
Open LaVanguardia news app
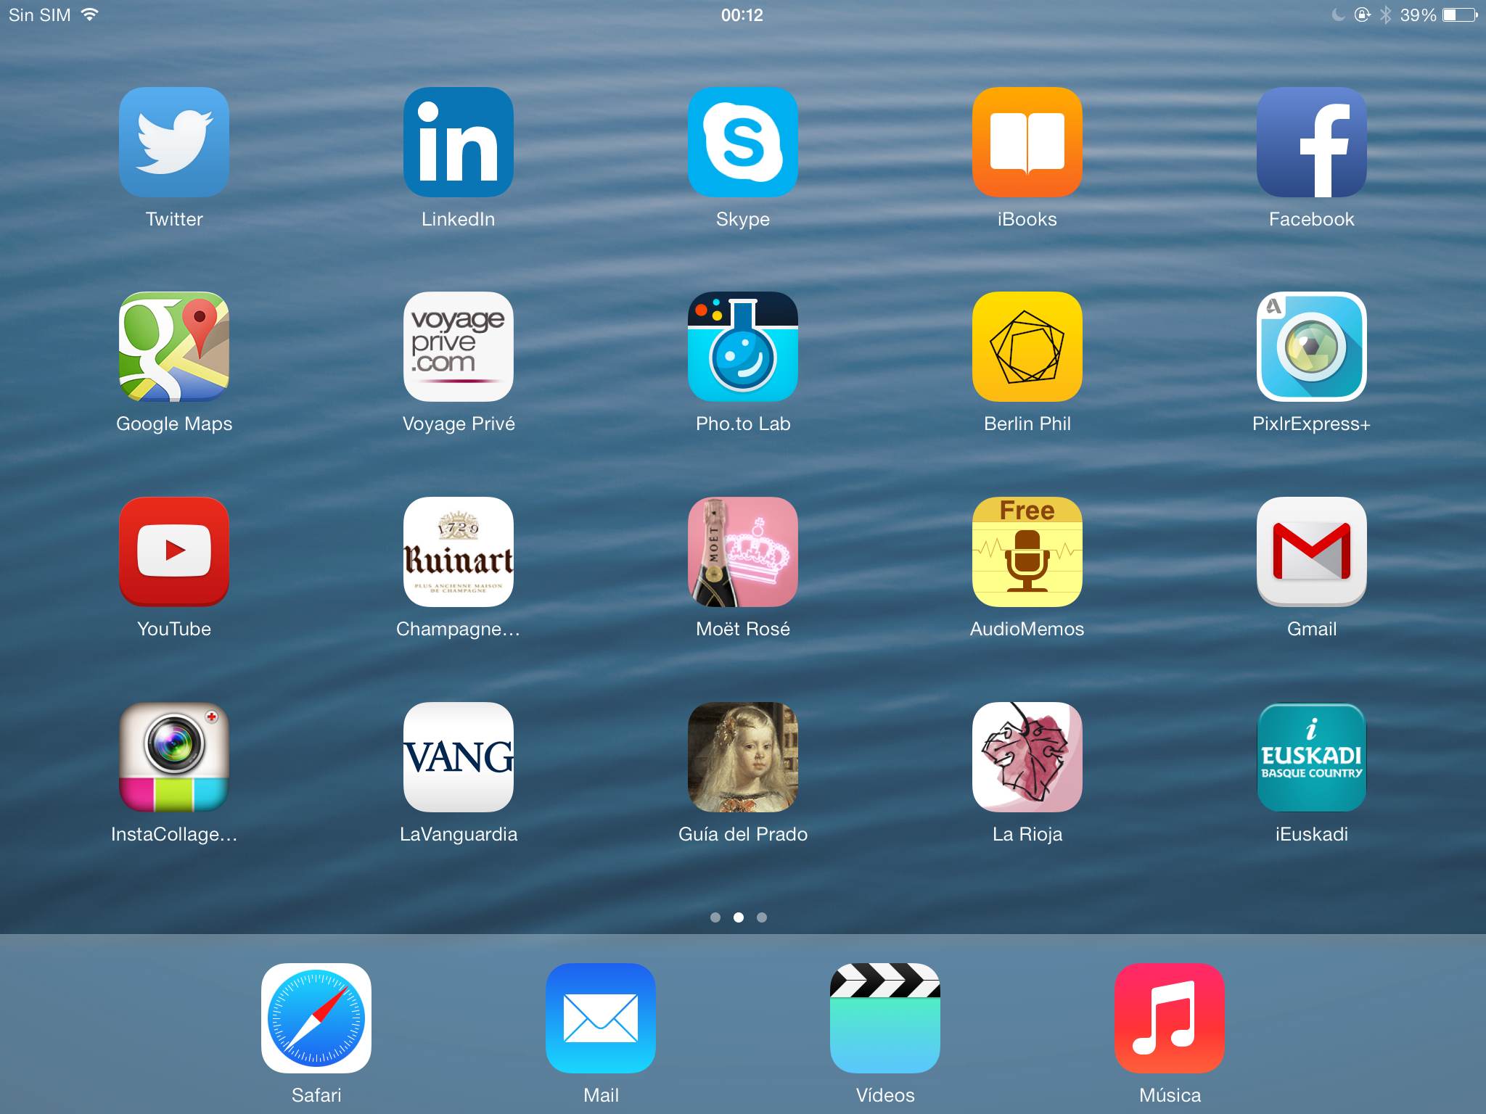tap(459, 757)
